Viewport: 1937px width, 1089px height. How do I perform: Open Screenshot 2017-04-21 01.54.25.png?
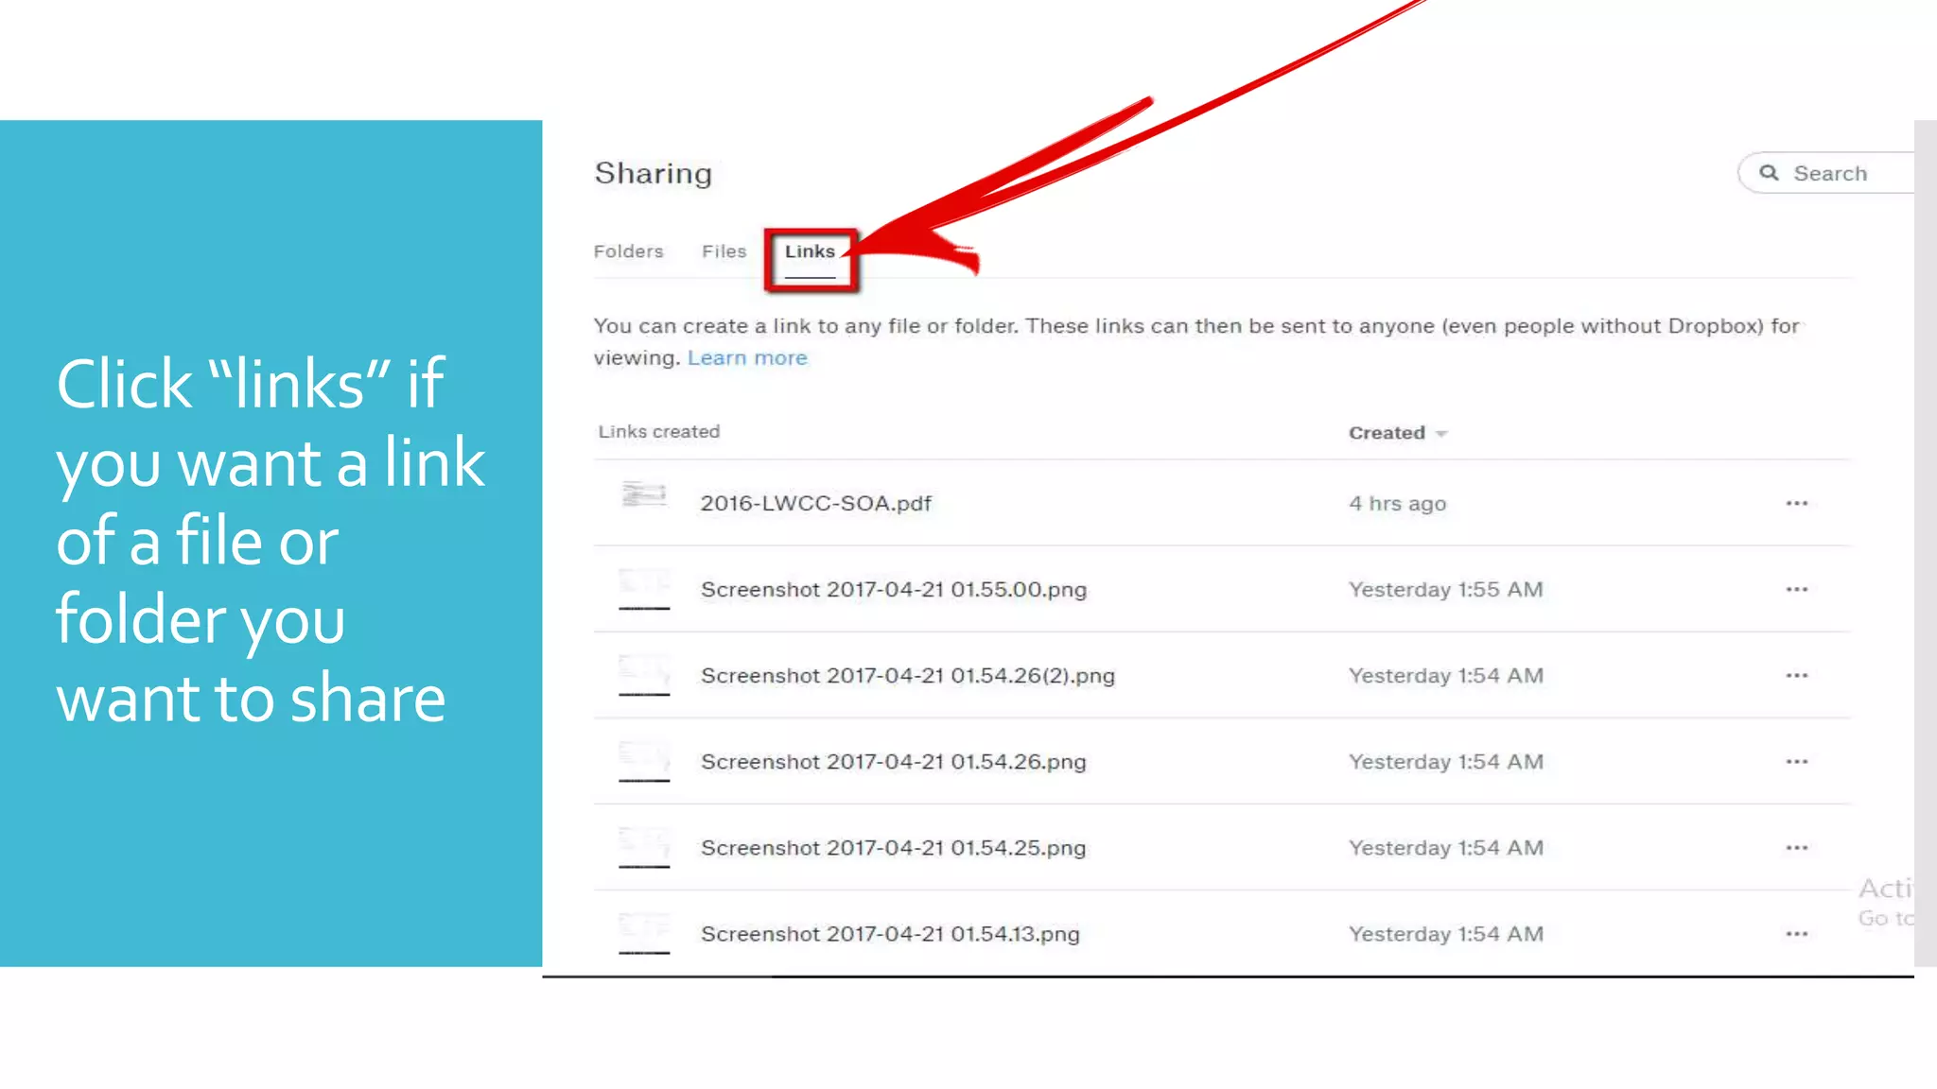point(893,848)
